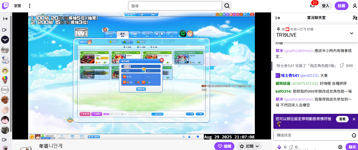
Task: Dismiss the purple animated emotes banner
Action: click(354, 119)
